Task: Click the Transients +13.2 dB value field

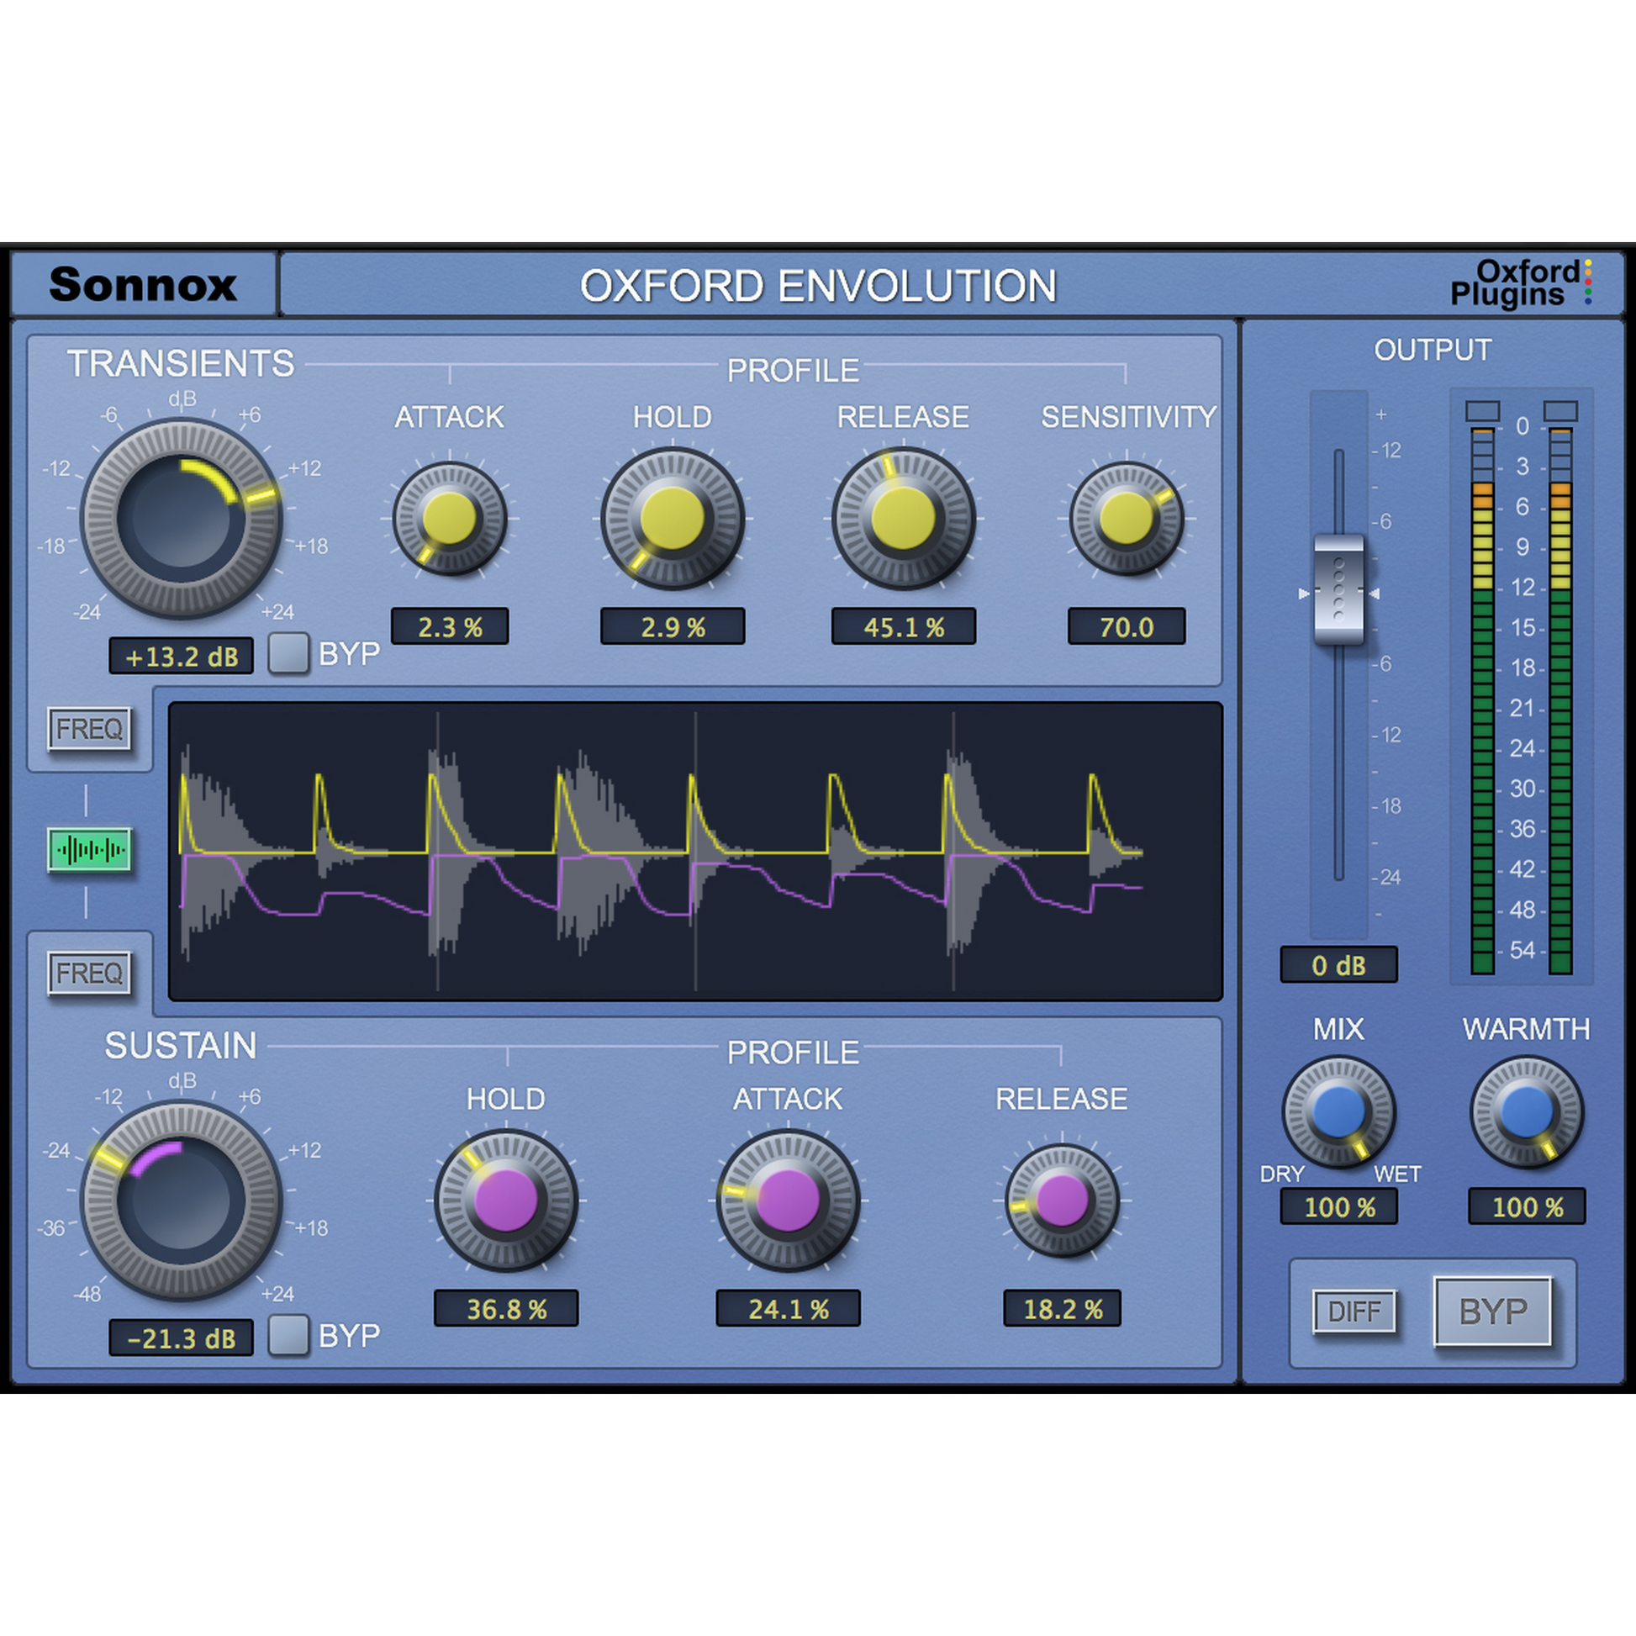Action: click(182, 657)
